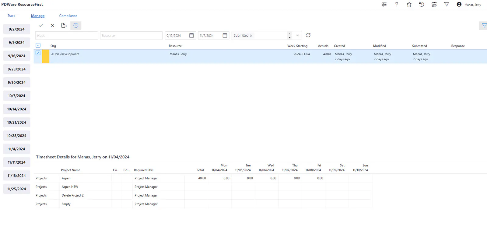Click the Aspen total 40.00 cell
The image size is (487, 227).
[x=197, y=178]
